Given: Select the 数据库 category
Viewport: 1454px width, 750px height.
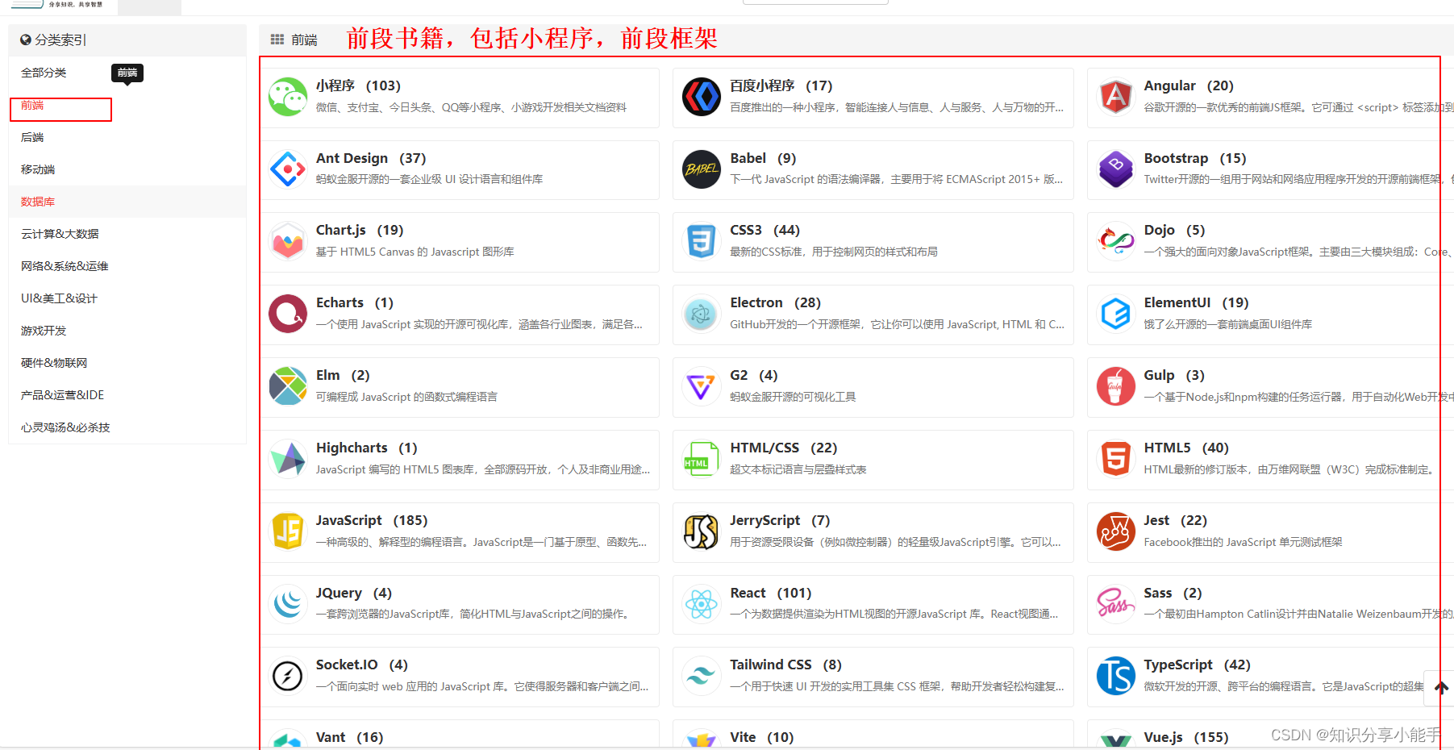Looking at the screenshot, I should coord(38,202).
